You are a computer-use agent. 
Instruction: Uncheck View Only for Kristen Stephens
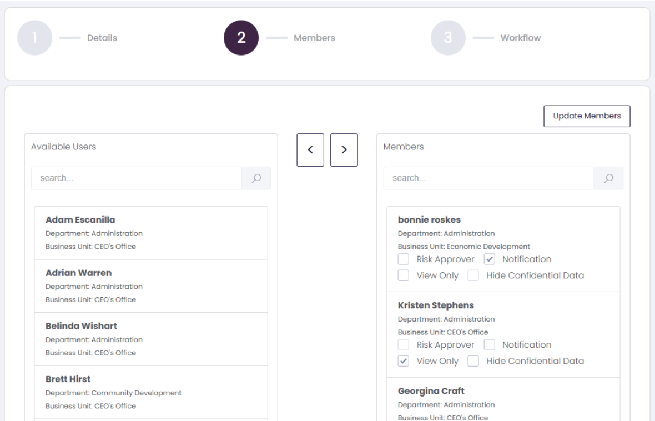pos(404,361)
